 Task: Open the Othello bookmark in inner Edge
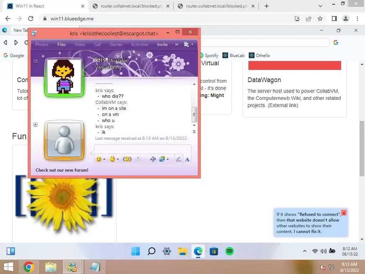point(259,55)
